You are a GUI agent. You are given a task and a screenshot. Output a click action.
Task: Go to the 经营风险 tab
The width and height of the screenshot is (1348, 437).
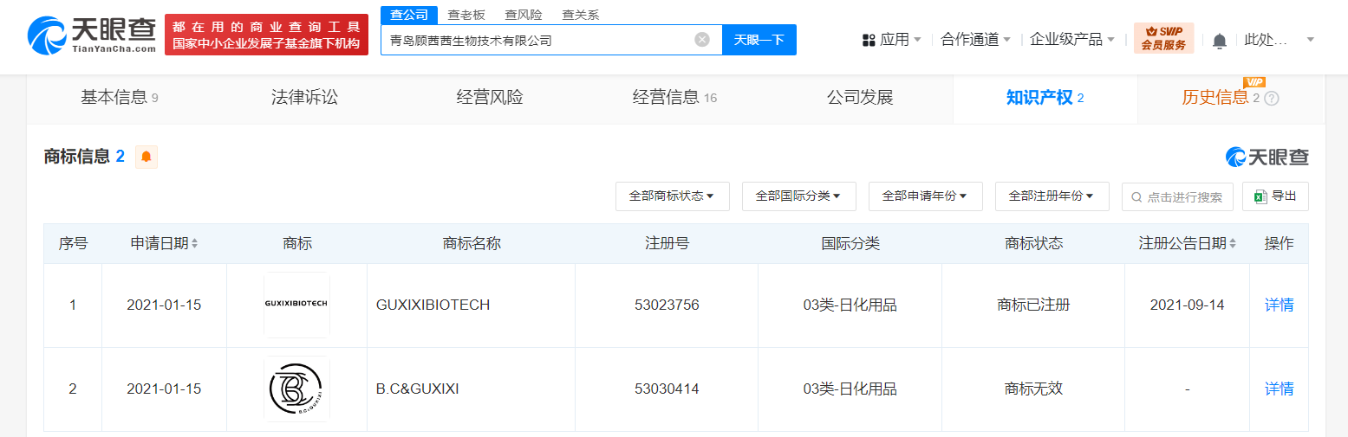pyautogui.click(x=490, y=98)
